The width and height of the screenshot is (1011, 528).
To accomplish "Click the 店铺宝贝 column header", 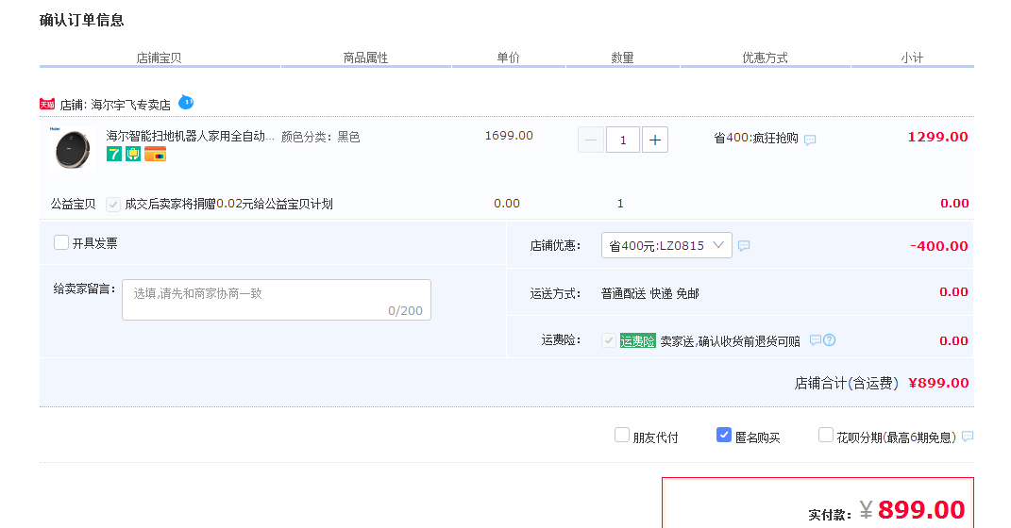I will [159, 58].
